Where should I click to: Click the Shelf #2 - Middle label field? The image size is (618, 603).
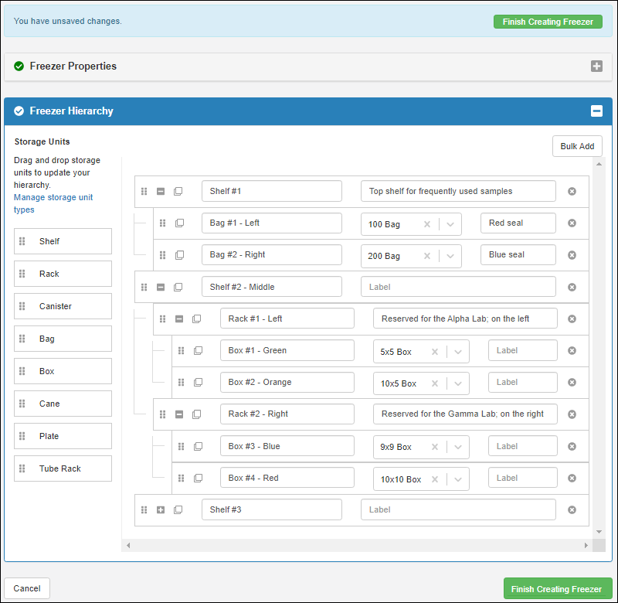(458, 287)
